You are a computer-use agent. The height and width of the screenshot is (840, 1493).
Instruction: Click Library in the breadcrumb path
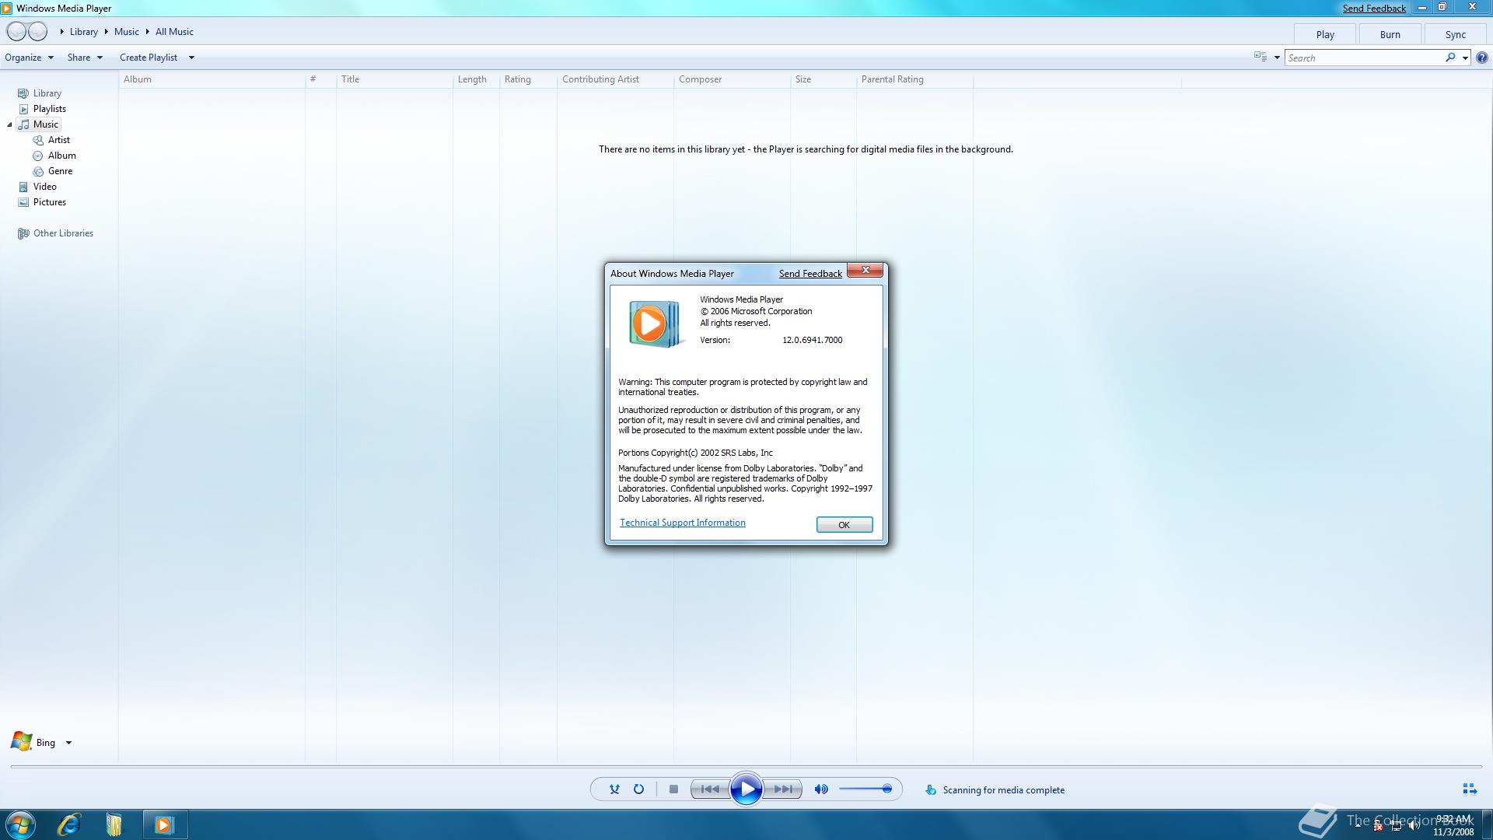[83, 32]
